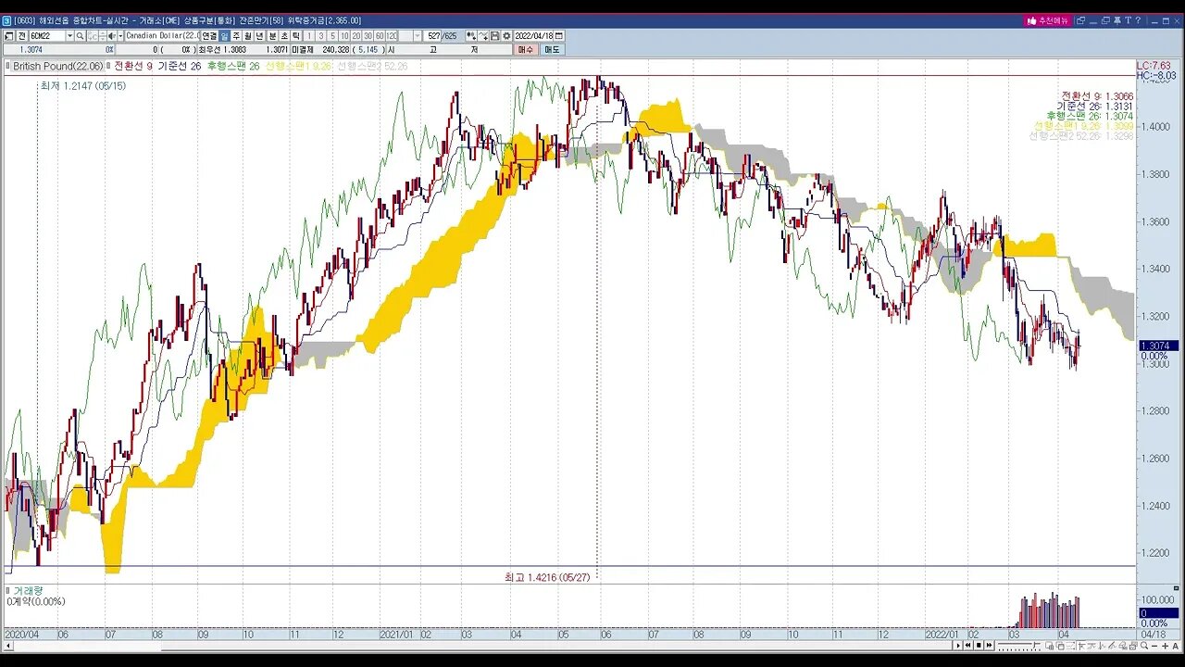Click the 최저 1.2147 (05/15) low label
Viewport: 1185px width, 667px height.
(x=83, y=85)
